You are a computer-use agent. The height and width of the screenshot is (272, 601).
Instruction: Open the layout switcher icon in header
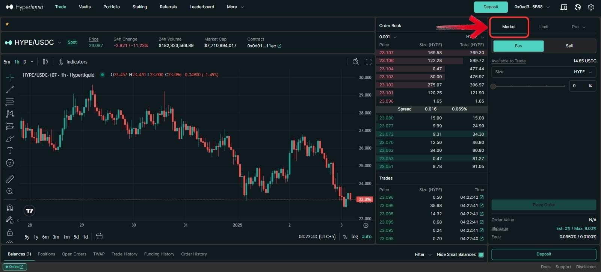(563, 7)
